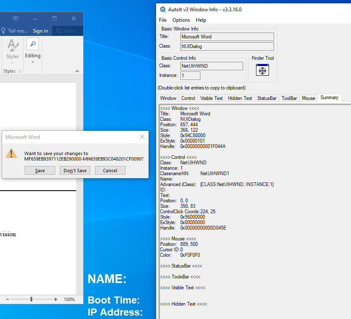This screenshot has height=319, width=351.
Task: Click the warning icon in Word dialog
Action: click(11, 153)
